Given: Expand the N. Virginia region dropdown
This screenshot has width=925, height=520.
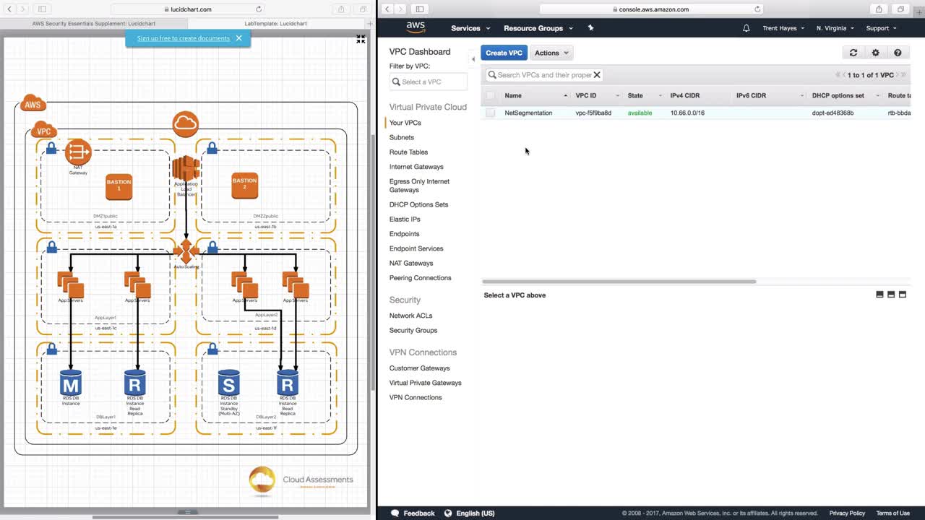Looking at the screenshot, I should point(835,28).
